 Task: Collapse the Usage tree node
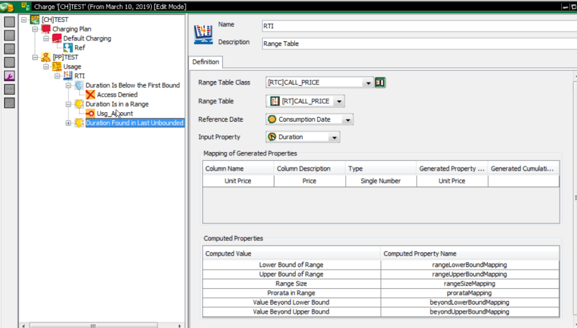pyautogui.click(x=46, y=67)
